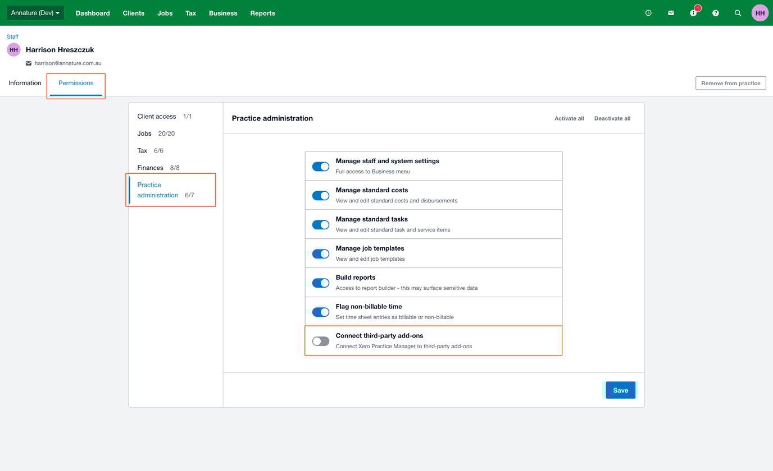Click the email envelope beside harrison@annature.com.au
This screenshot has height=471, width=773.
coord(29,63)
